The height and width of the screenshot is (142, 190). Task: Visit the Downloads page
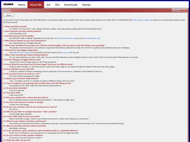pyautogui.click(x=71, y=5)
